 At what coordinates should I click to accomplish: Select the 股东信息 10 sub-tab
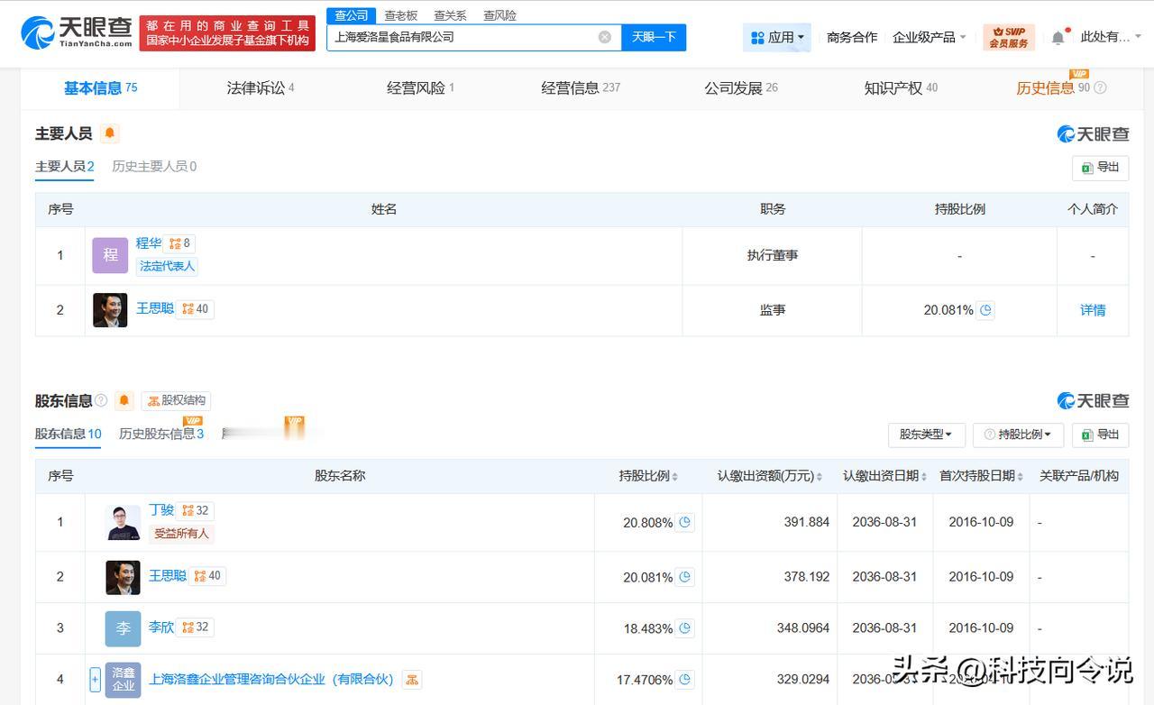(69, 434)
